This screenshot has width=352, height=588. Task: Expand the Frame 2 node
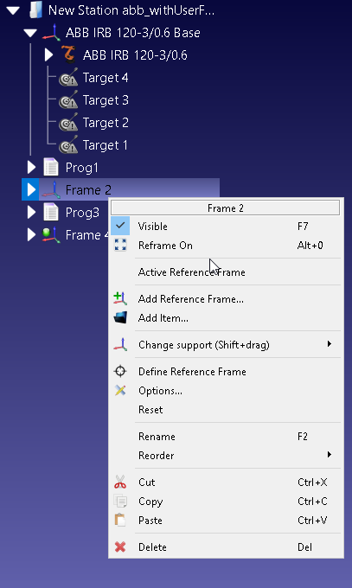(31, 189)
